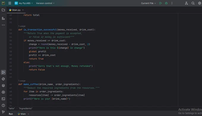Open the Git tool window icon
Screen dimensions: 202x116
click(3, 112)
